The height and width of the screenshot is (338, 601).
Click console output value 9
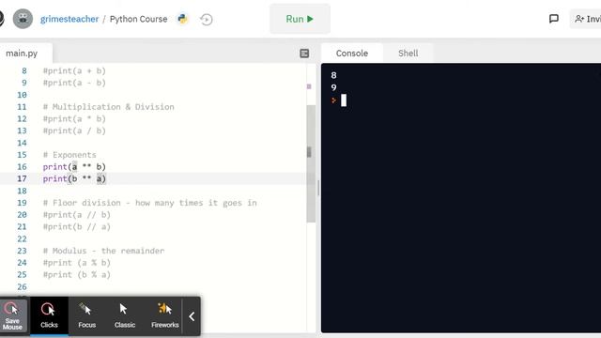click(x=333, y=87)
